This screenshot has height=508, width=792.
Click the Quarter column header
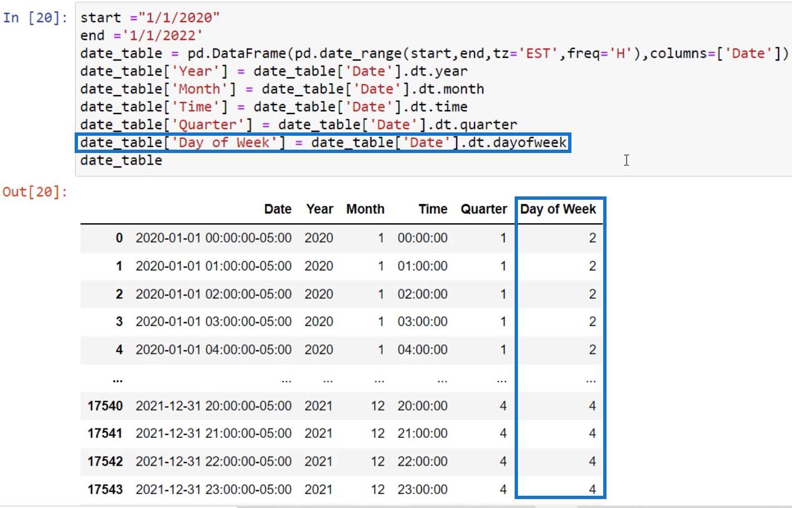tap(484, 209)
